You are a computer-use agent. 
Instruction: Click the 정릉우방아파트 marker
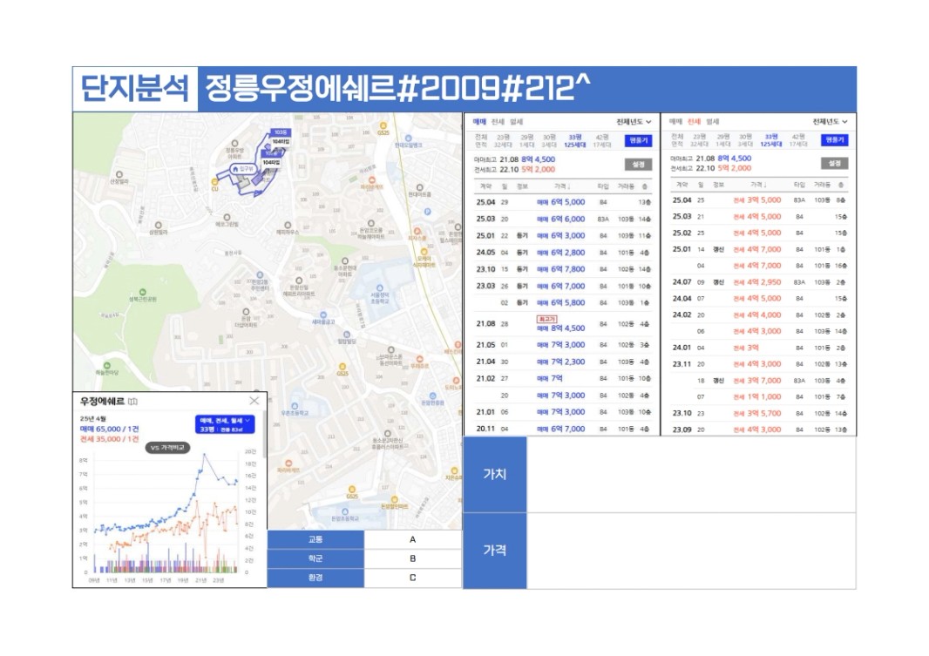pos(234,149)
